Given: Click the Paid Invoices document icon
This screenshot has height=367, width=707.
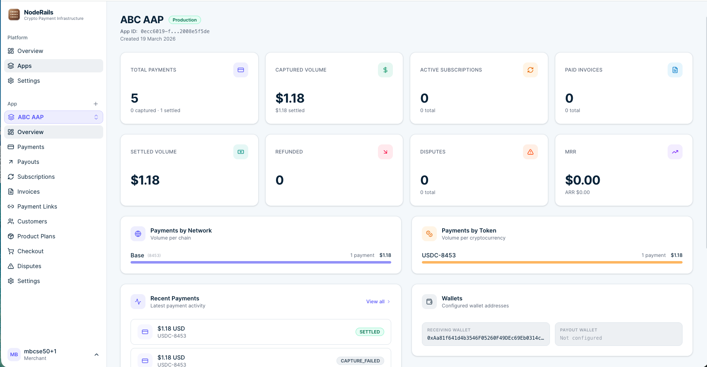Looking at the screenshot, I should point(675,70).
